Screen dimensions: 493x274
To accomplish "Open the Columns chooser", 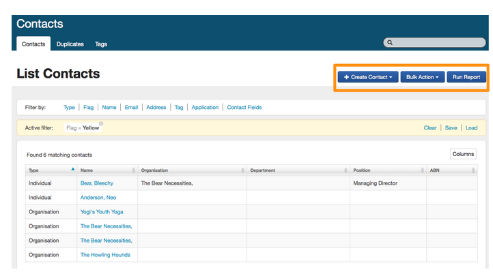I will [x=463, y=154].
